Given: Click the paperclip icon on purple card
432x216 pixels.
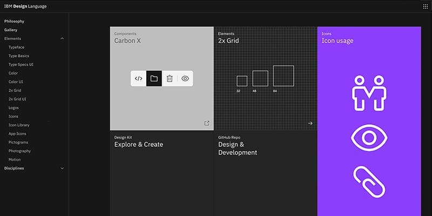Looking at the screenshot, I should (x=369, y=181).
